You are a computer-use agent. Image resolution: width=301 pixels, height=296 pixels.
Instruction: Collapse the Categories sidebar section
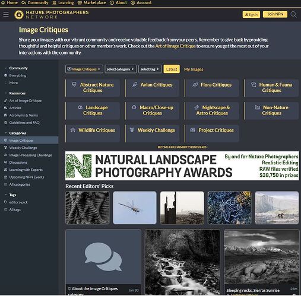click(x=15, y=133)
